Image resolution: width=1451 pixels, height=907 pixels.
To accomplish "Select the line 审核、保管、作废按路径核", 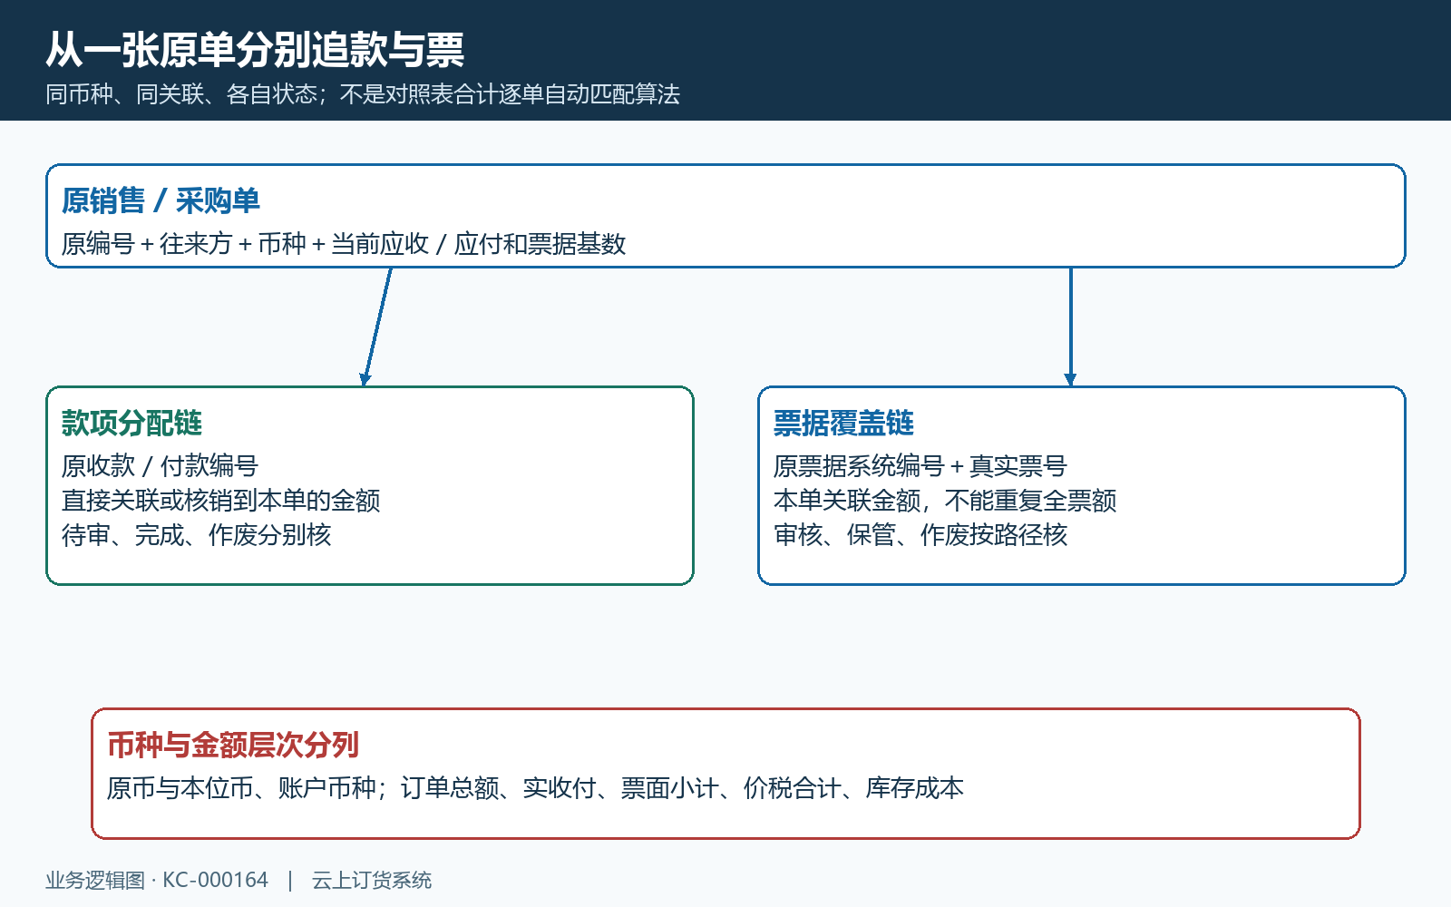I will pos(920,535).
